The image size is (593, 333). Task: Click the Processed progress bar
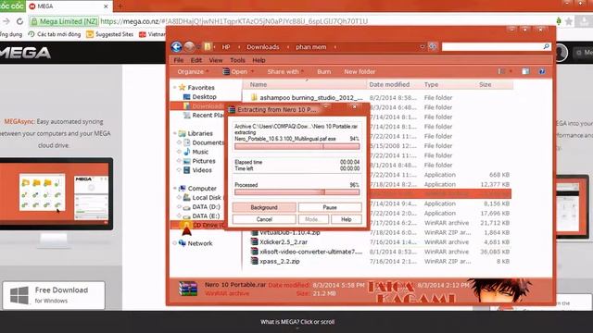point(296,192)
